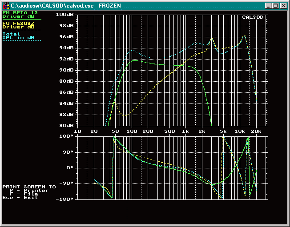Click the 90° phase axis label
Image resolution: width=290 pixels, height=227 pixels.
68,152
